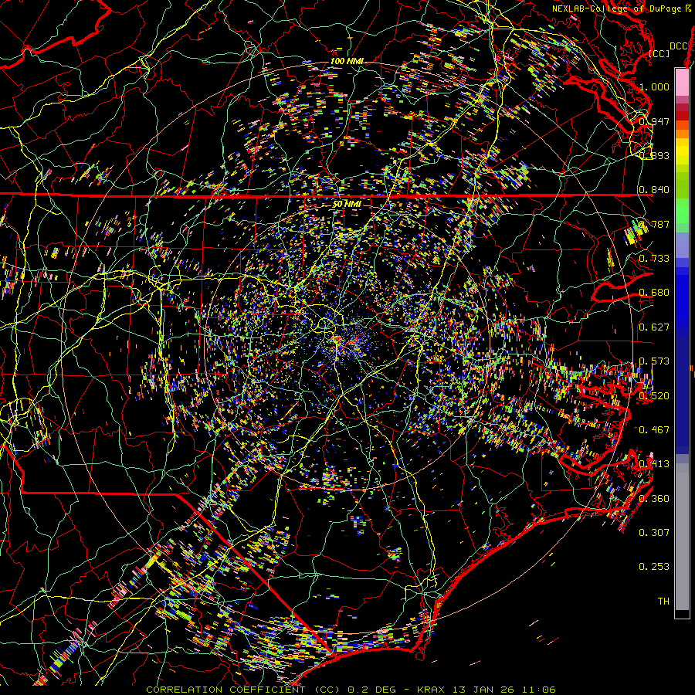
Task: Pick the black bottom cell of color bar
Action: 682,613
